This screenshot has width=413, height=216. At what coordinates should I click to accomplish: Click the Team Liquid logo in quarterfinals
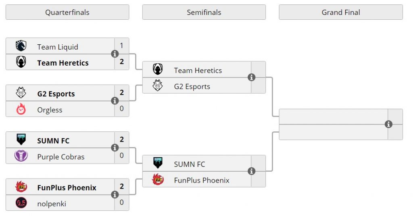21,46
